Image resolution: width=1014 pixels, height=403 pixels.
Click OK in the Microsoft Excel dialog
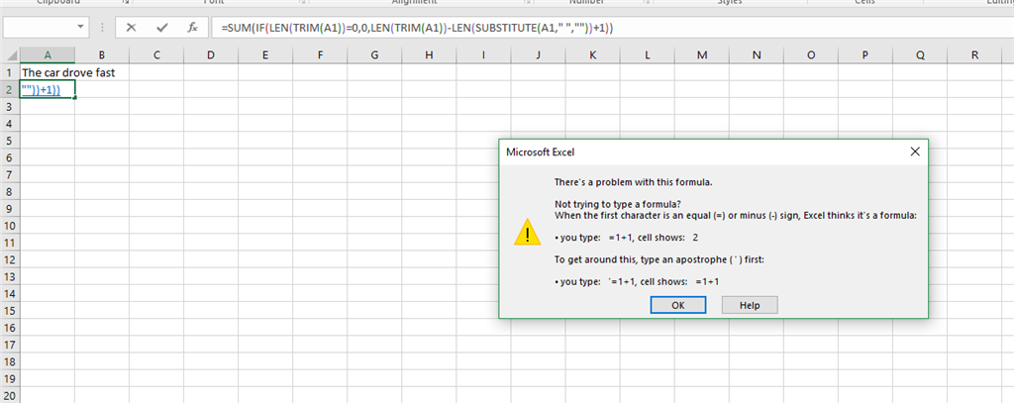pos(677,305)
